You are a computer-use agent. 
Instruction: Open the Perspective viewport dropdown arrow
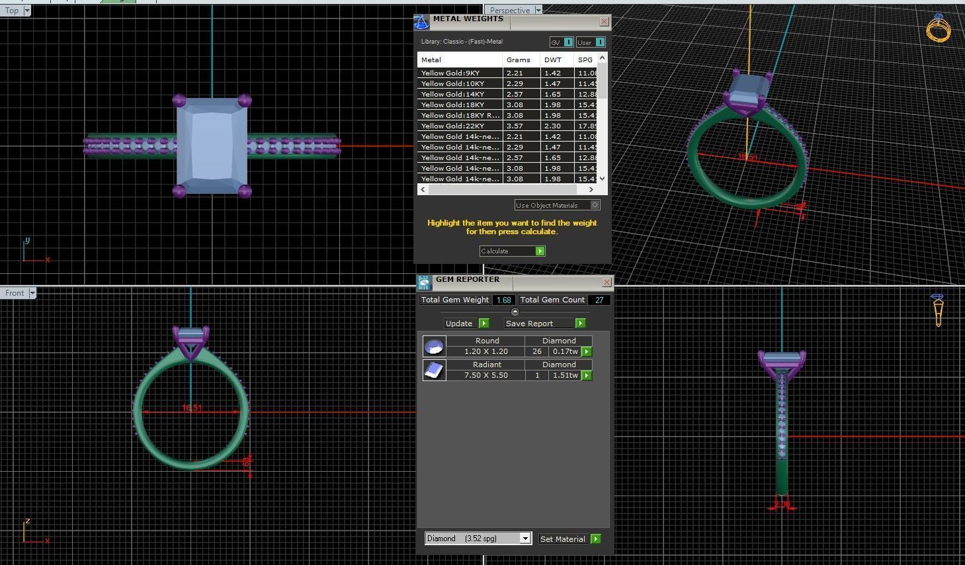[538, 11]
